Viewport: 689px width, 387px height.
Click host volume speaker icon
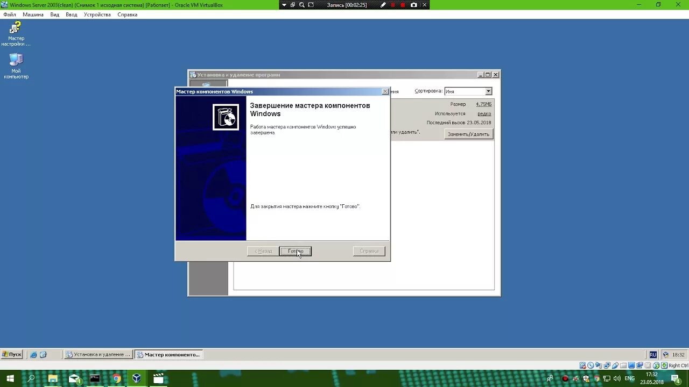(617, 378)
